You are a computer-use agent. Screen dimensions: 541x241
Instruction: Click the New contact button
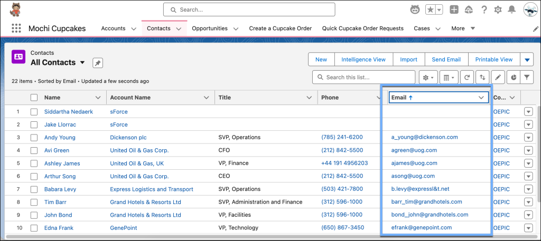[321, 60]
